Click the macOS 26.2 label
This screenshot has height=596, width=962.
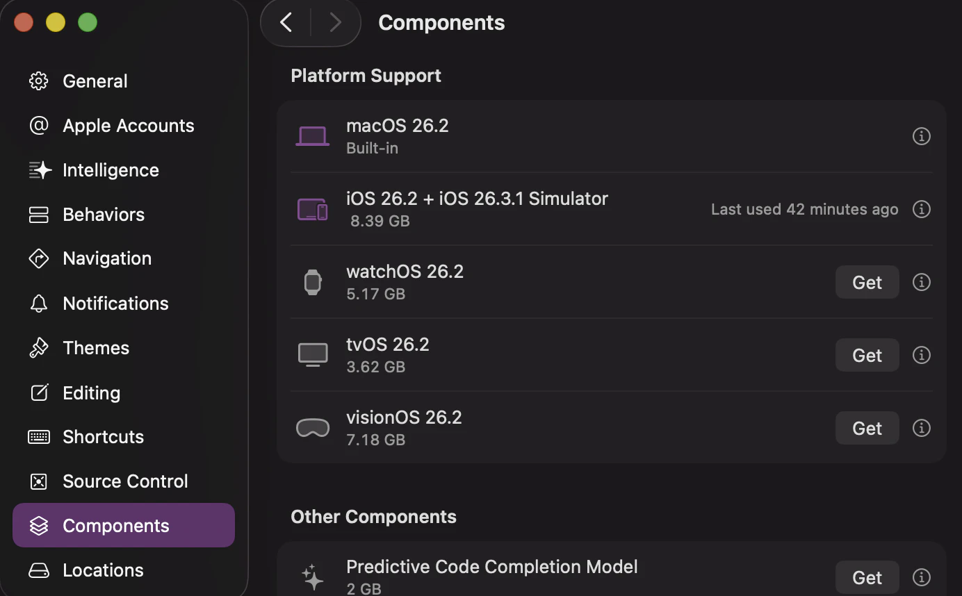[x=398, y=126]
